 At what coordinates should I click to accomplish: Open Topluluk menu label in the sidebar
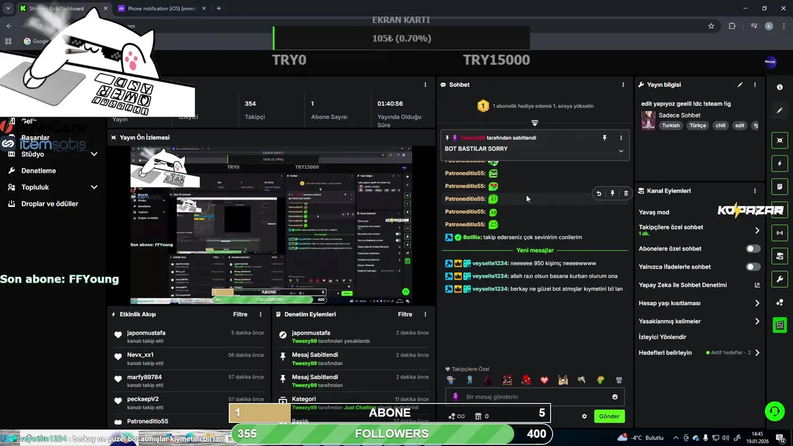point(35,187)
